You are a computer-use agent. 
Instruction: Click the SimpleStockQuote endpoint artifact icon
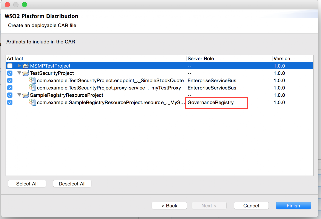pos(32,80)
